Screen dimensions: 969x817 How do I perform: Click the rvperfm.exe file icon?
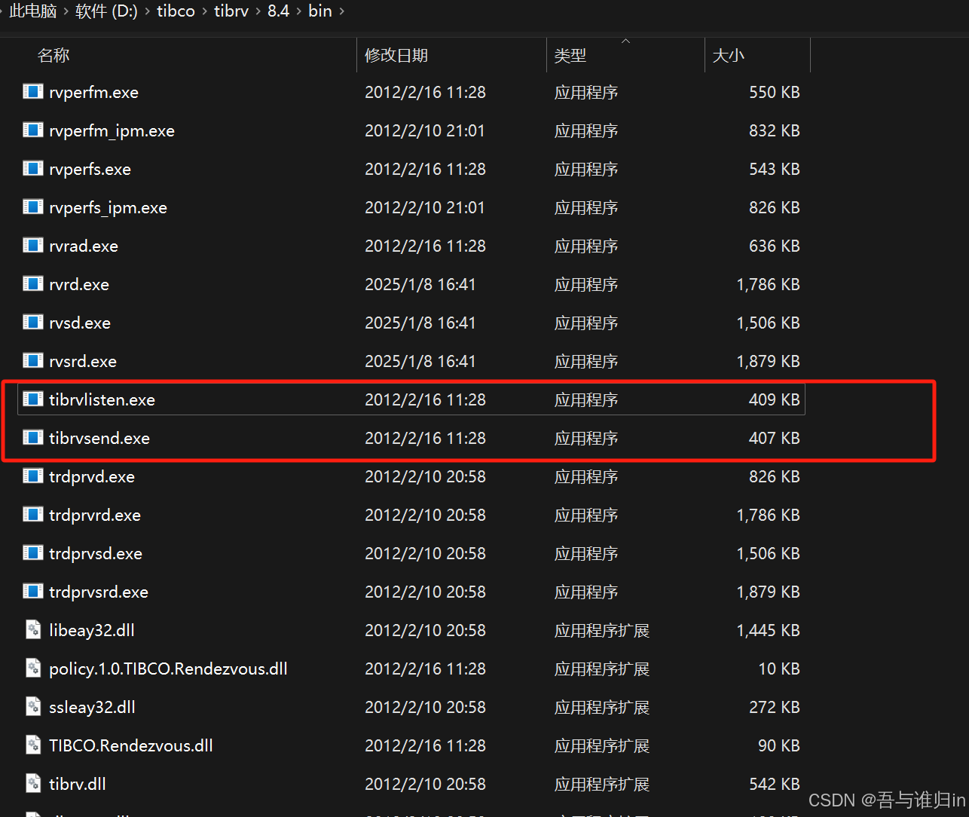pos(33,91)
